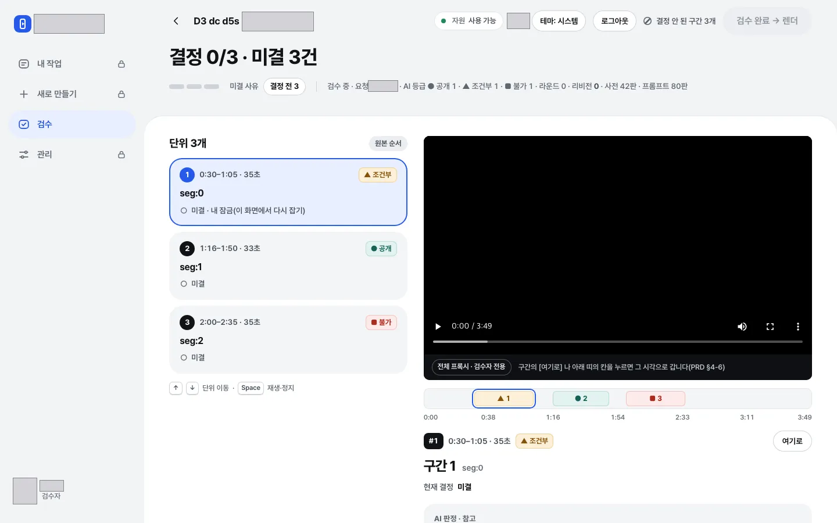Click the 미결 사유 label
Viewport: 837px width, 523px height.
(244, 87)
